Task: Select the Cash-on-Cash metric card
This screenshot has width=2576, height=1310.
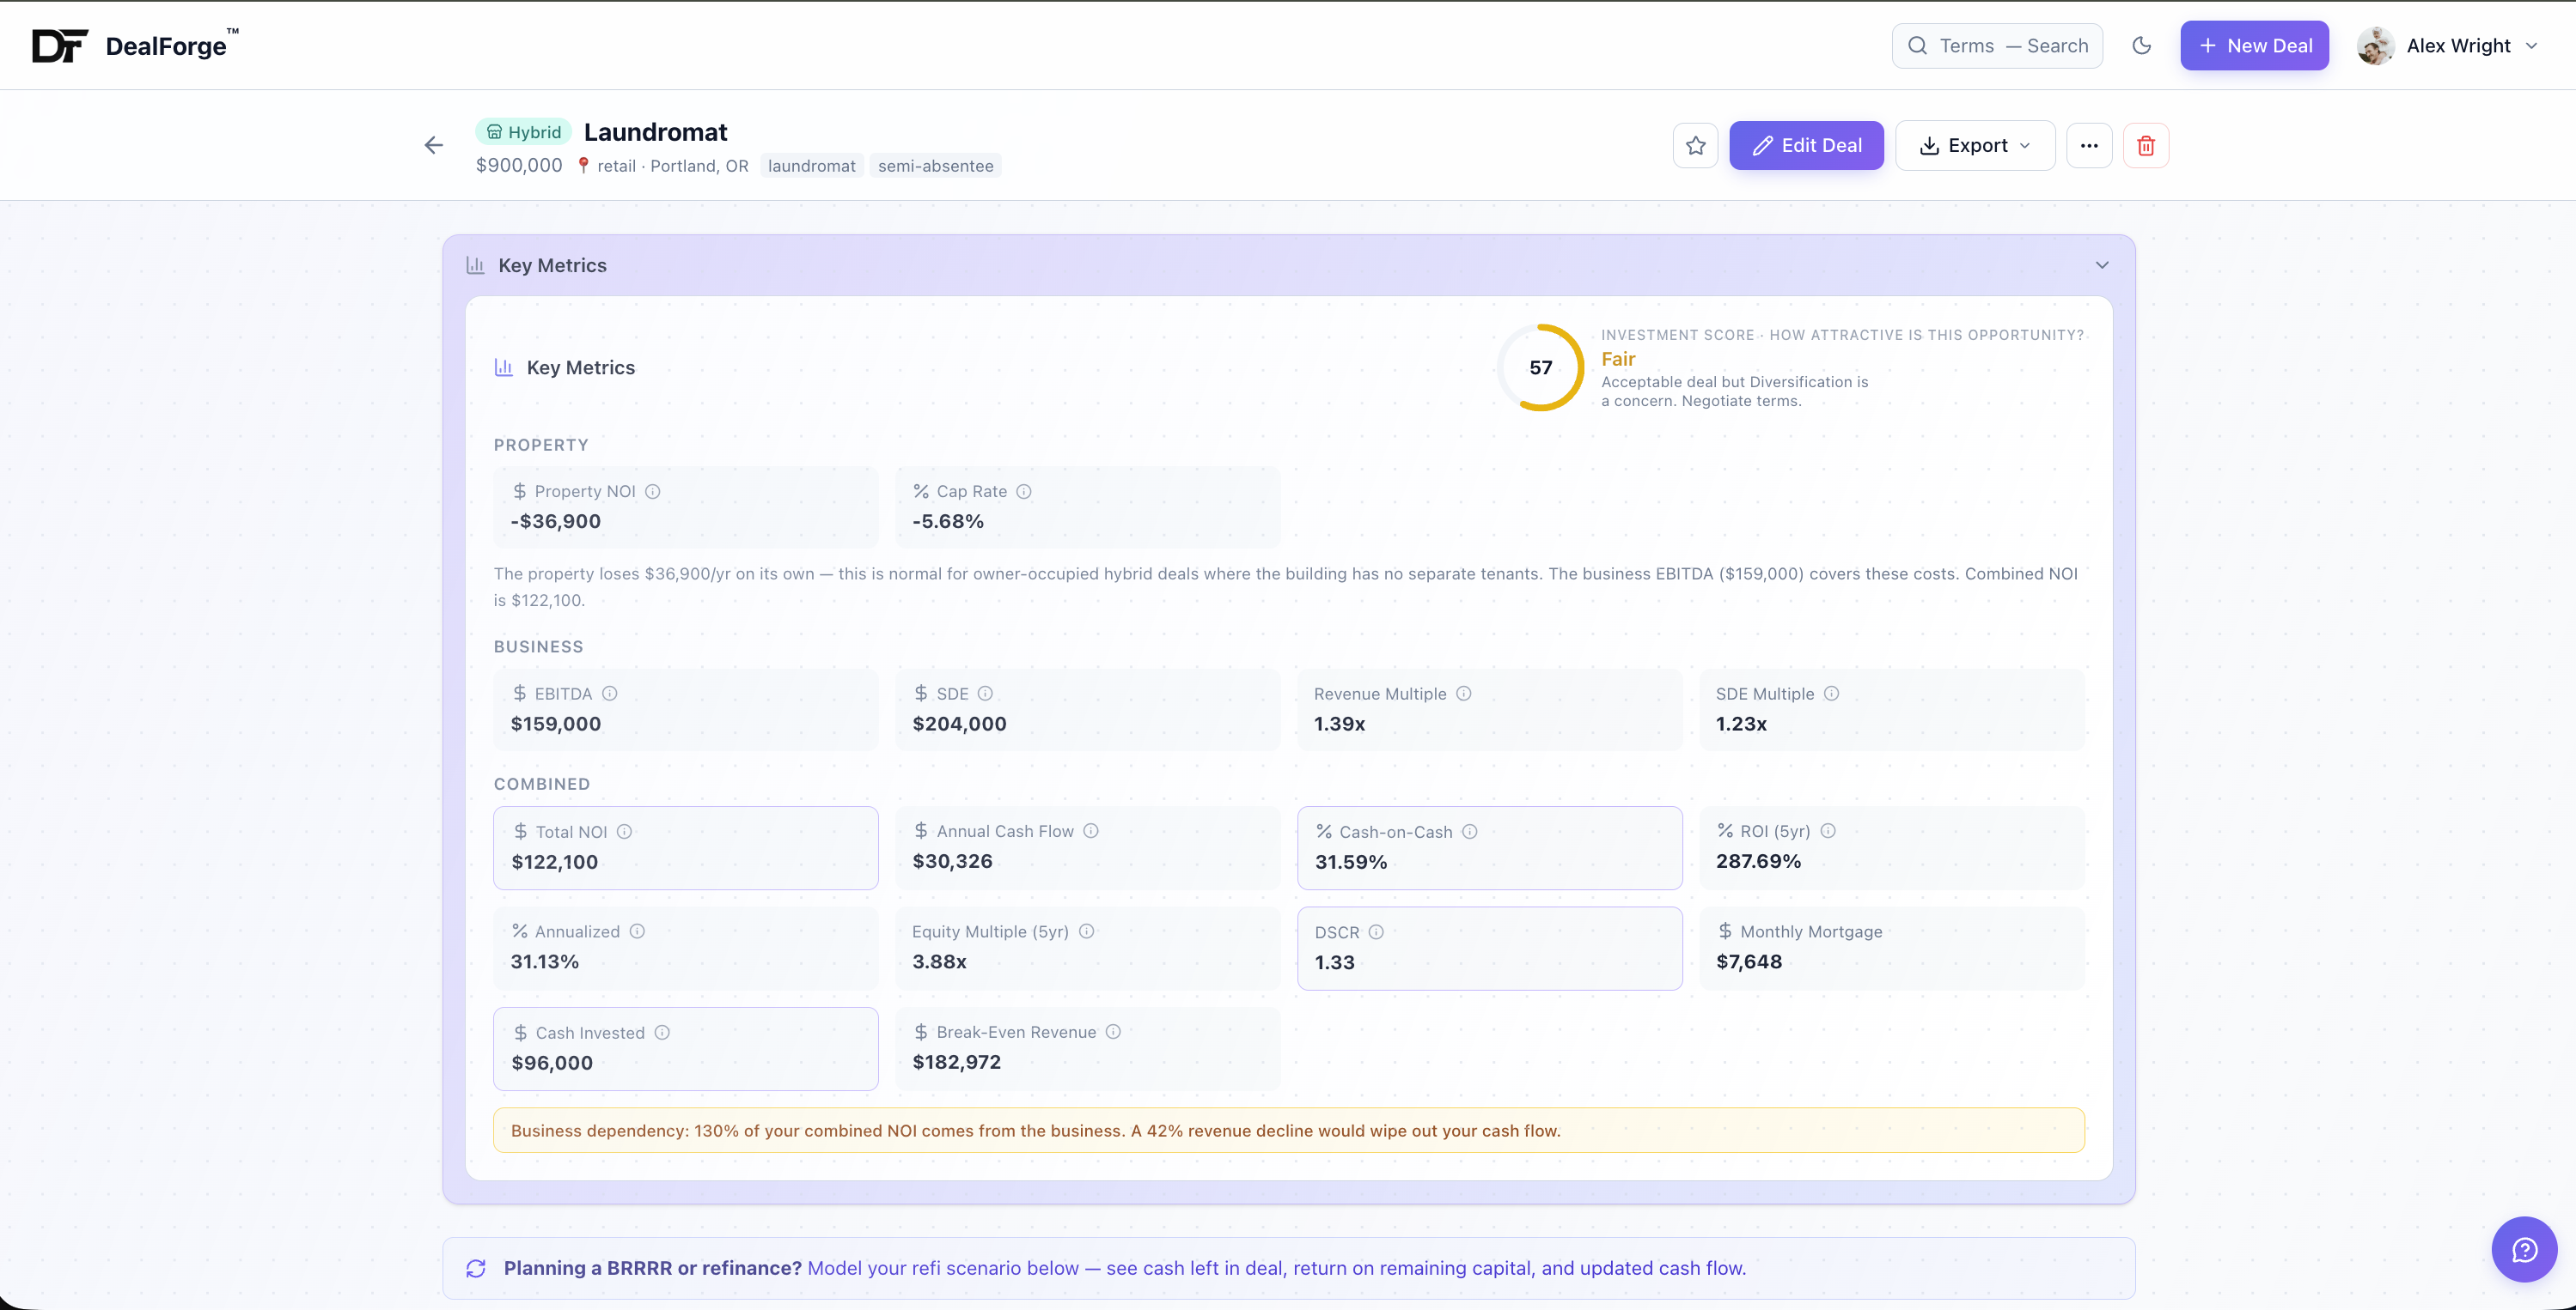Action: [1489, 847]
